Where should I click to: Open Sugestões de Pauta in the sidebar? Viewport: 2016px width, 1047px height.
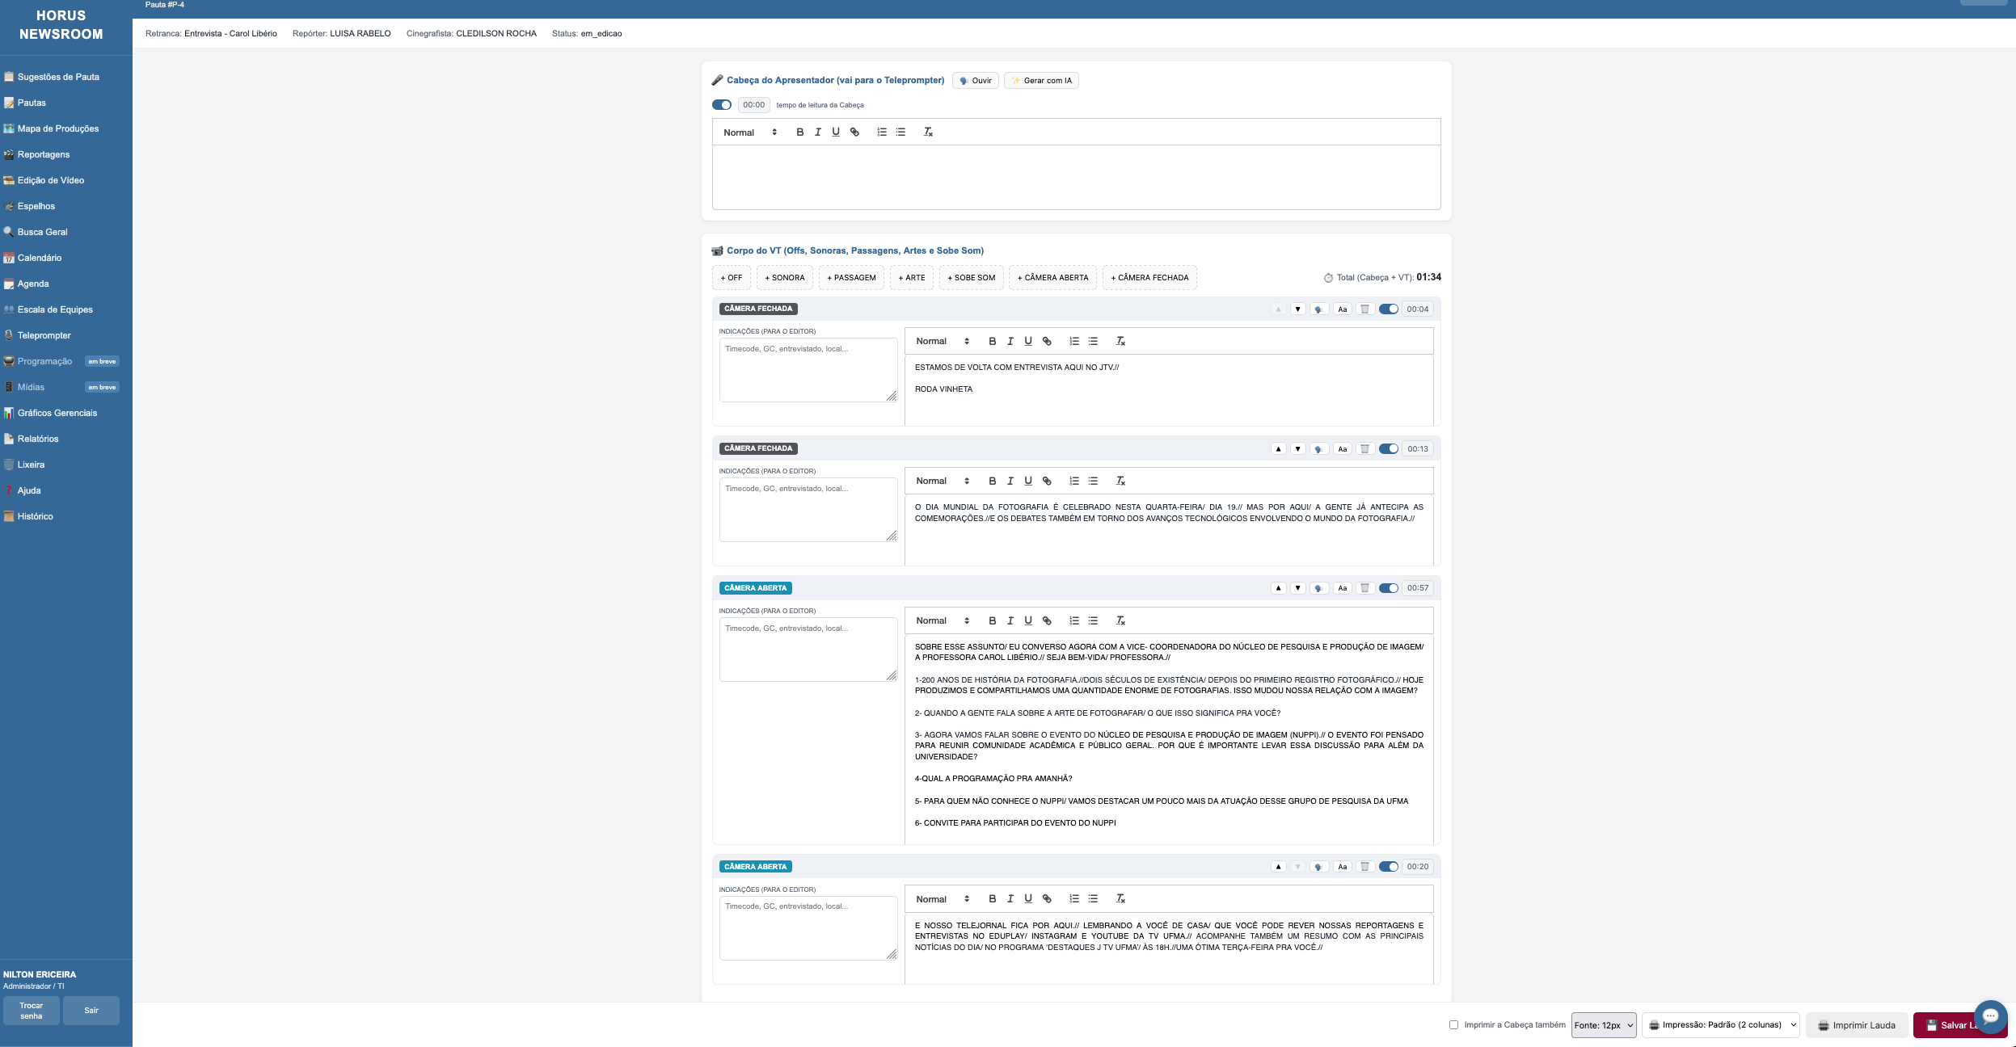[58, 78]
